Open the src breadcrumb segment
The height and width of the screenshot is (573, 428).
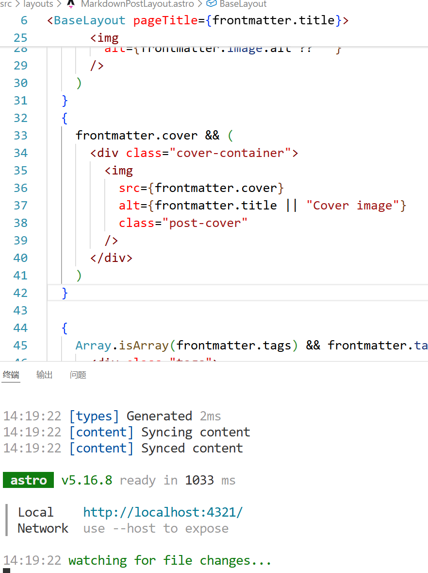[6, 4]
